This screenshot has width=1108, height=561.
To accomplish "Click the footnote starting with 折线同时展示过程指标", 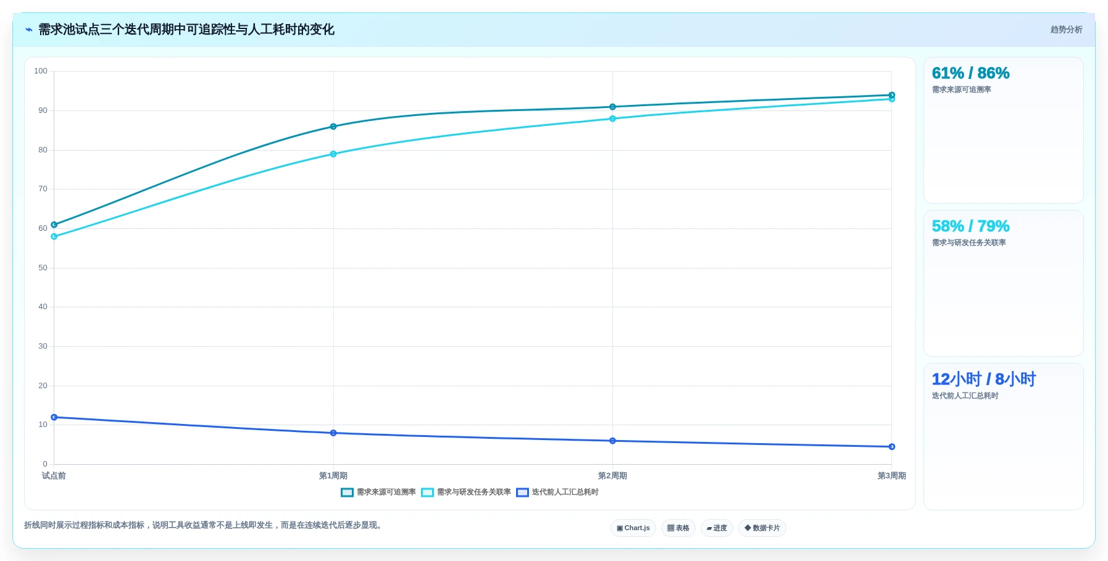I will click(204, 525).
